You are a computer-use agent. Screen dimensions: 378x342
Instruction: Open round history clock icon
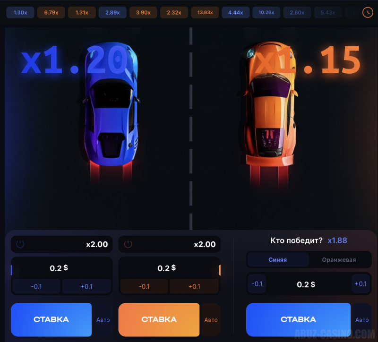(x=368, y=12)
